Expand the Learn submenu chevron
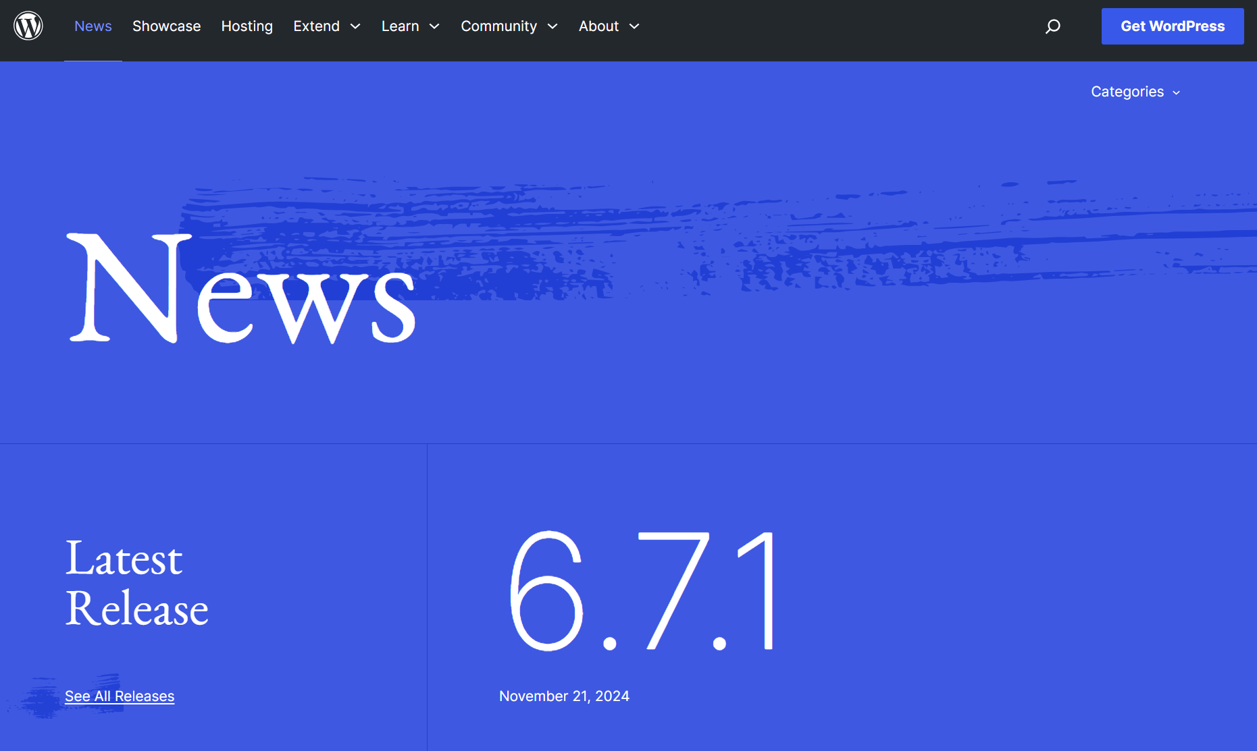 tap(434, 26)
